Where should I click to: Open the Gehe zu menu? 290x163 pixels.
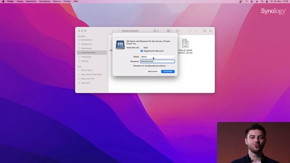click(x=57, y=1)
